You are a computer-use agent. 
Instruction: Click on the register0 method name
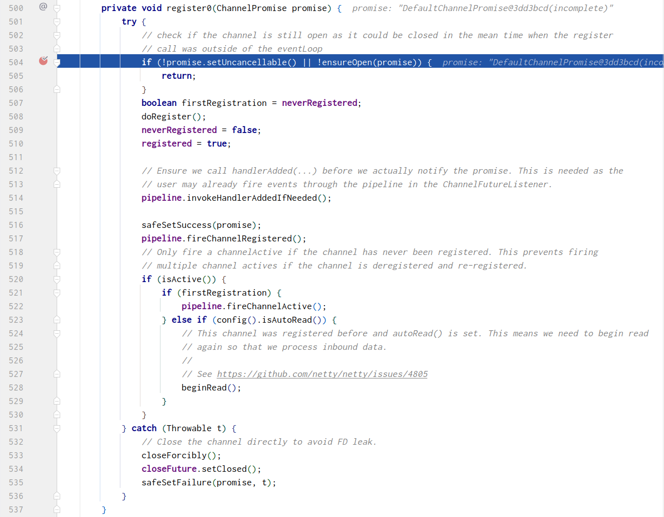(189, 8)
